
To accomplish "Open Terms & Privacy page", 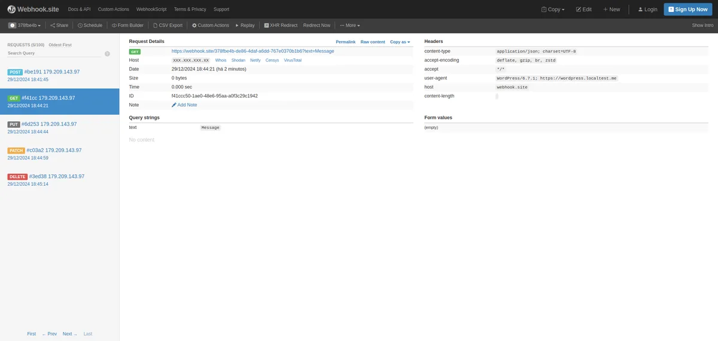I will 190,10.
